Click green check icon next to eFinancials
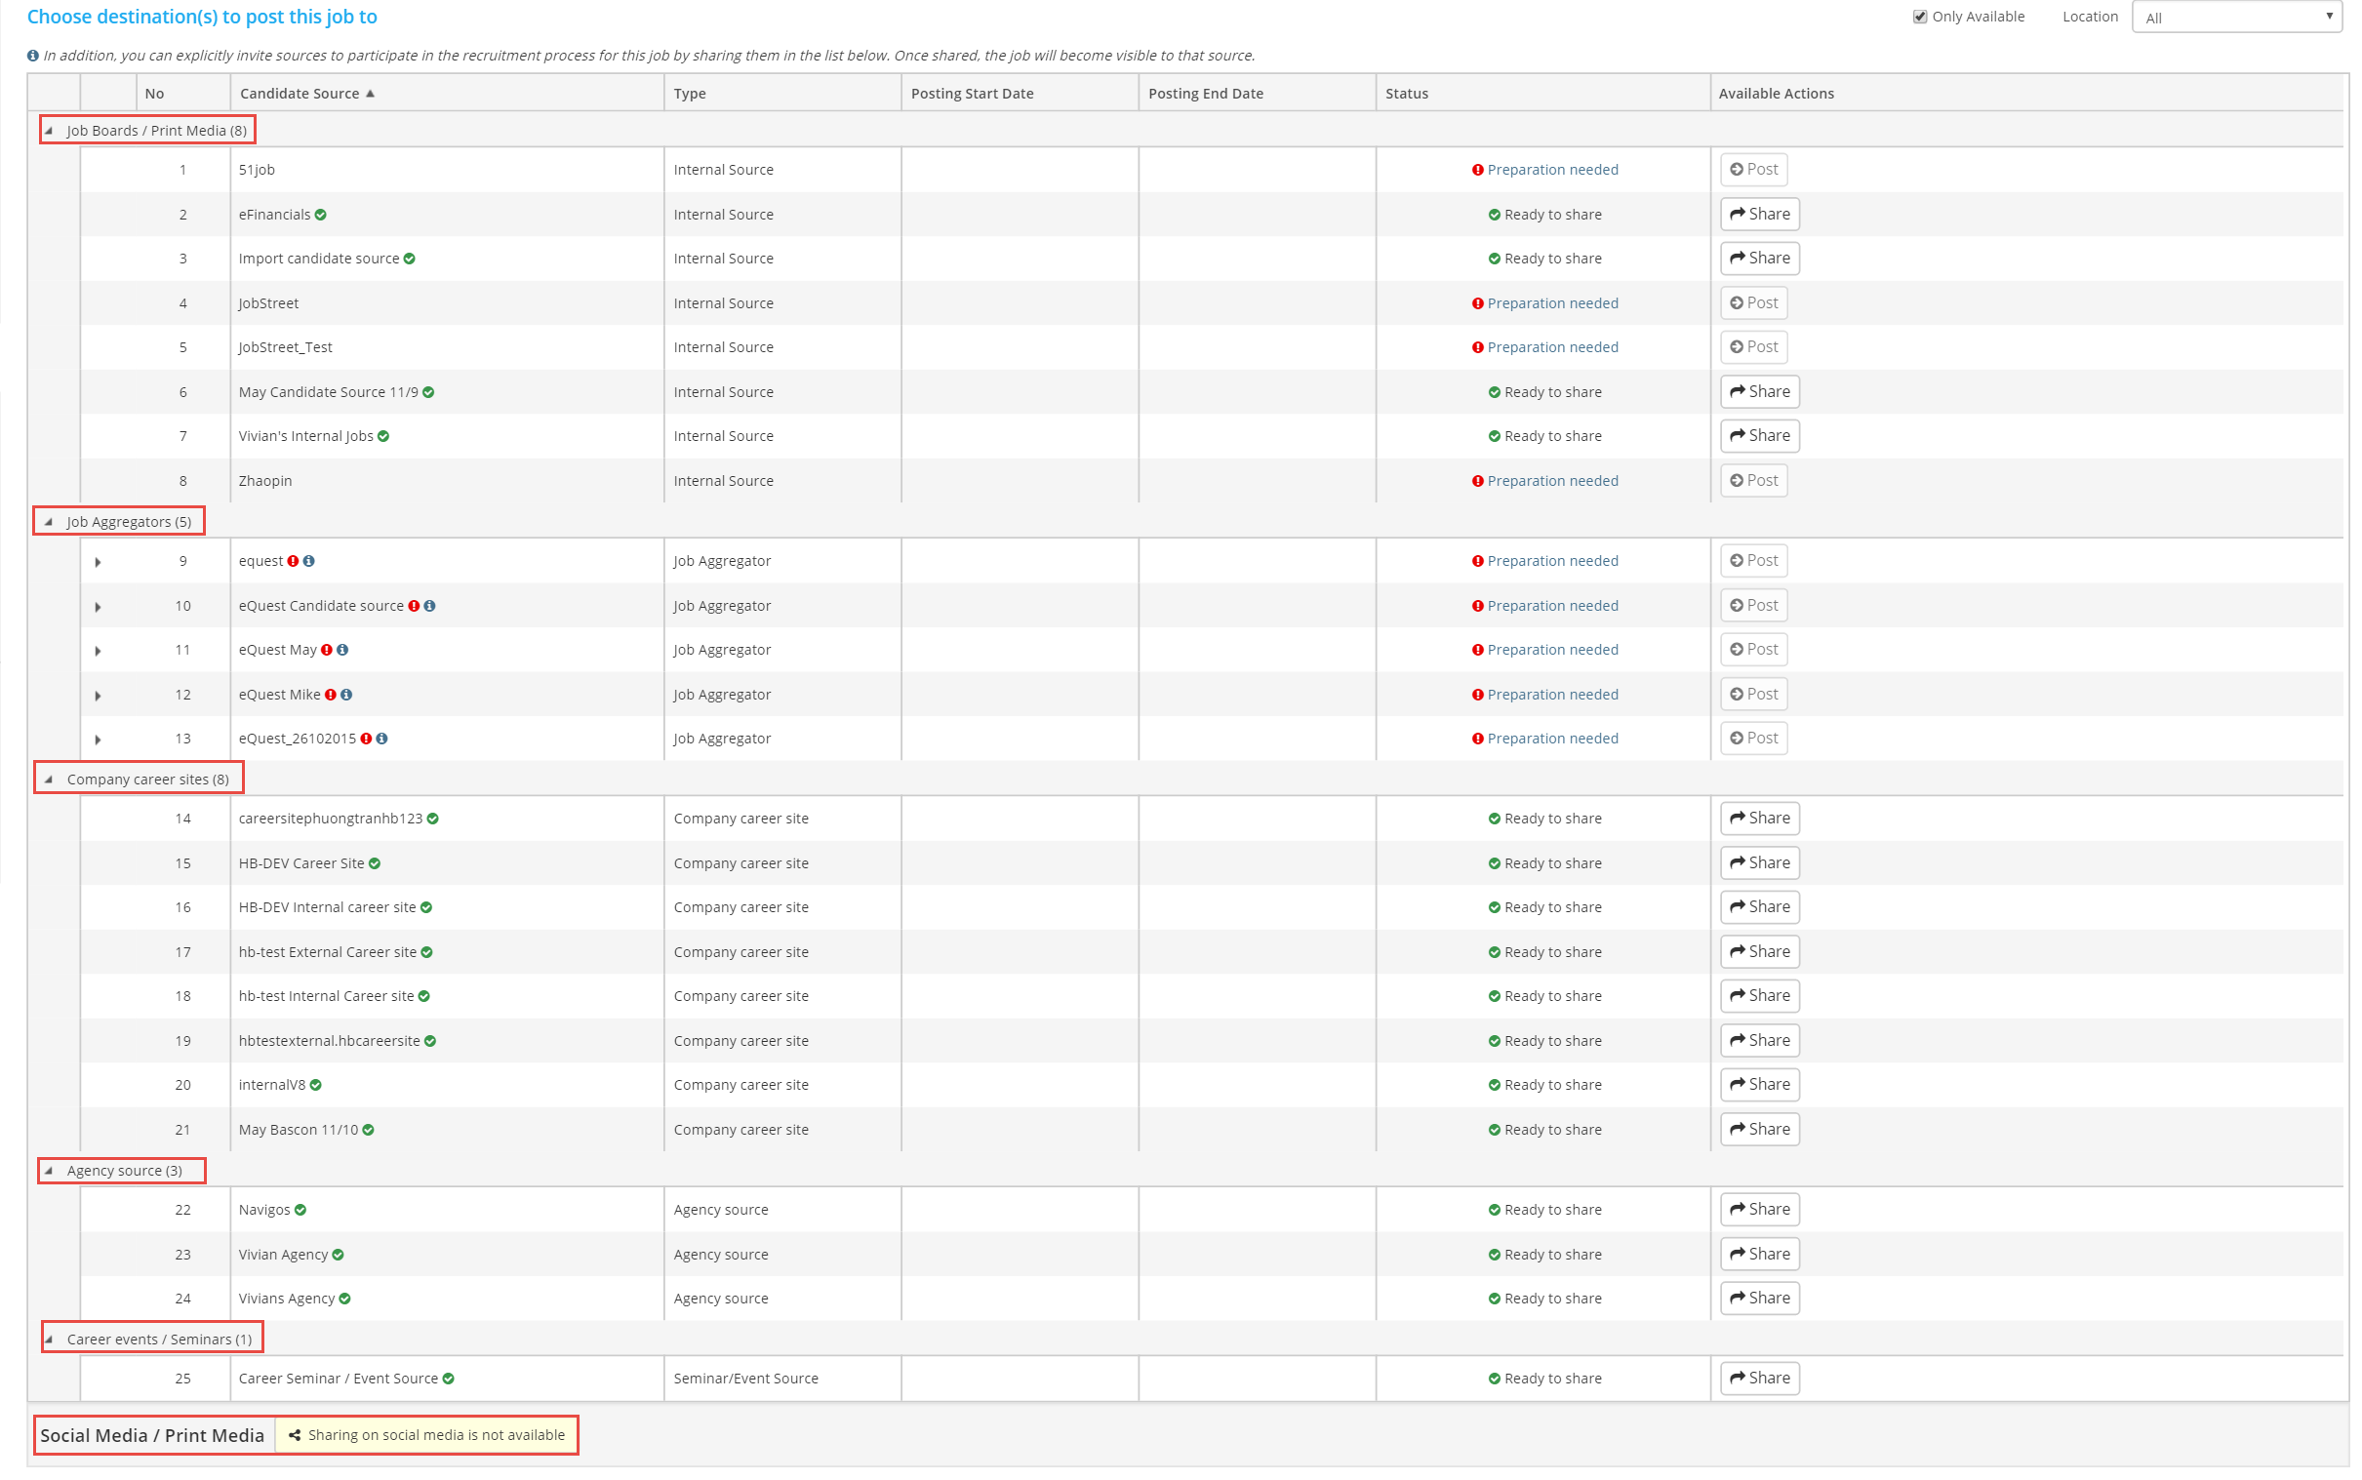The width and height of the screenshot is (2362, 1480). (x=321, y=215)
